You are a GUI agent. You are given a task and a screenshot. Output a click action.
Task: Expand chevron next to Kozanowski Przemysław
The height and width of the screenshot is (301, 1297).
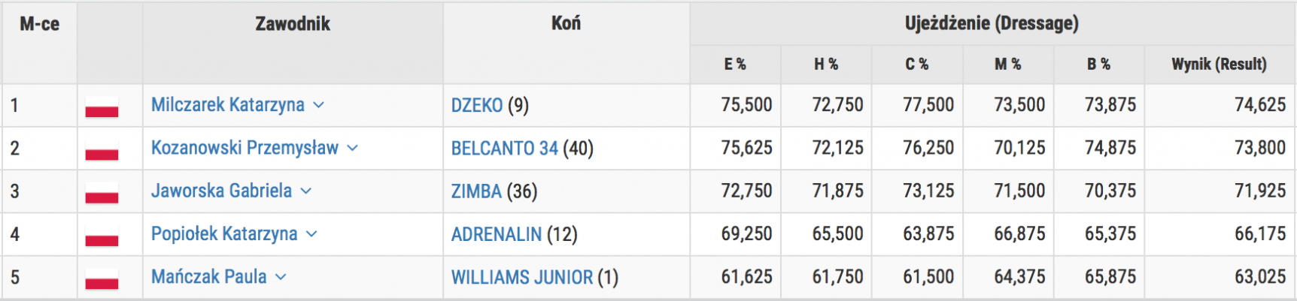click(352, 148)
